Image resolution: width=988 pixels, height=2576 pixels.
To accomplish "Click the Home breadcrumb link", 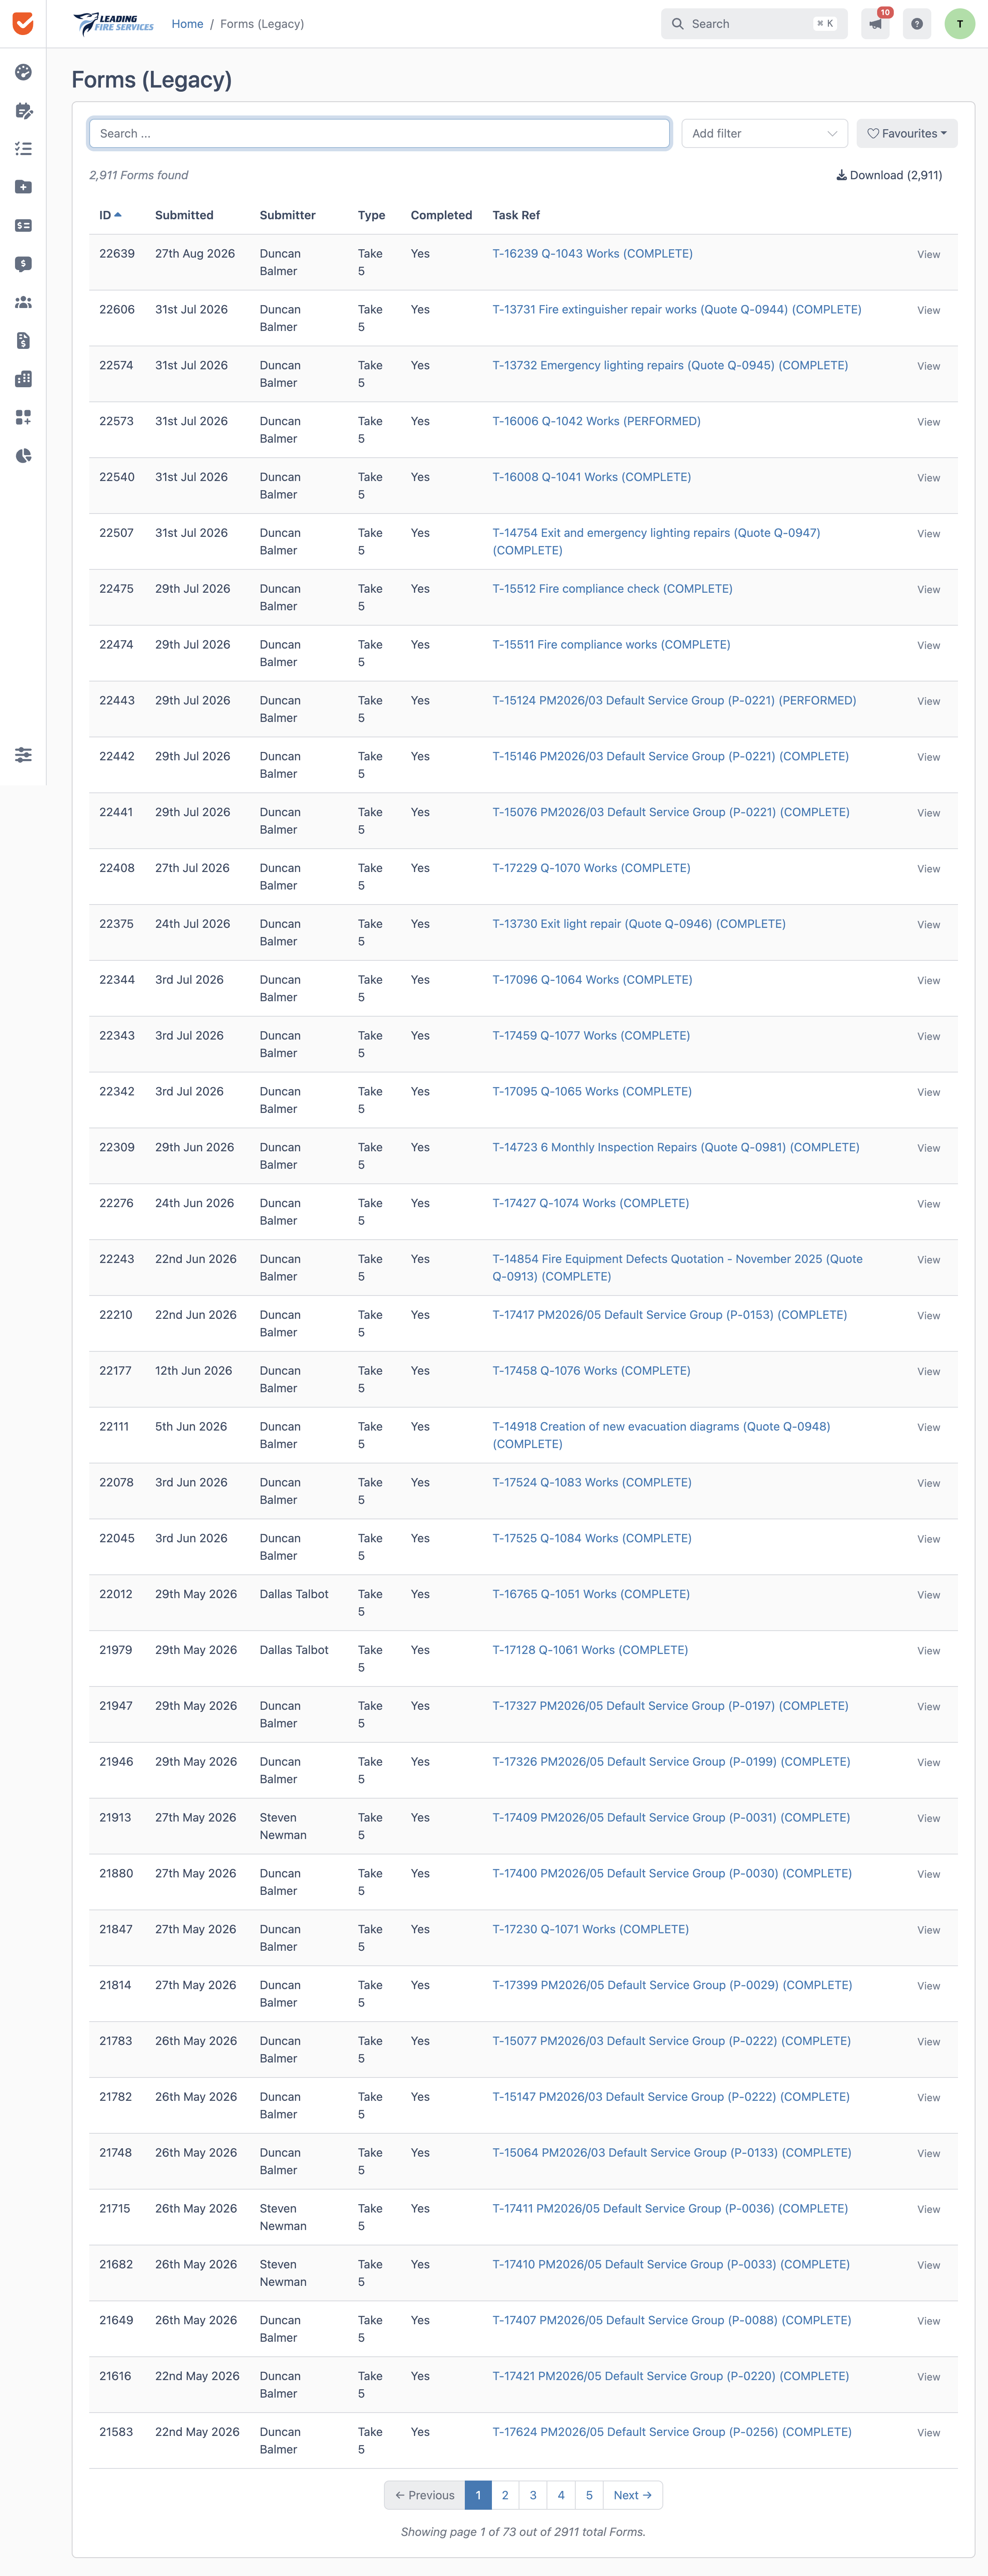I will point(187,24).
